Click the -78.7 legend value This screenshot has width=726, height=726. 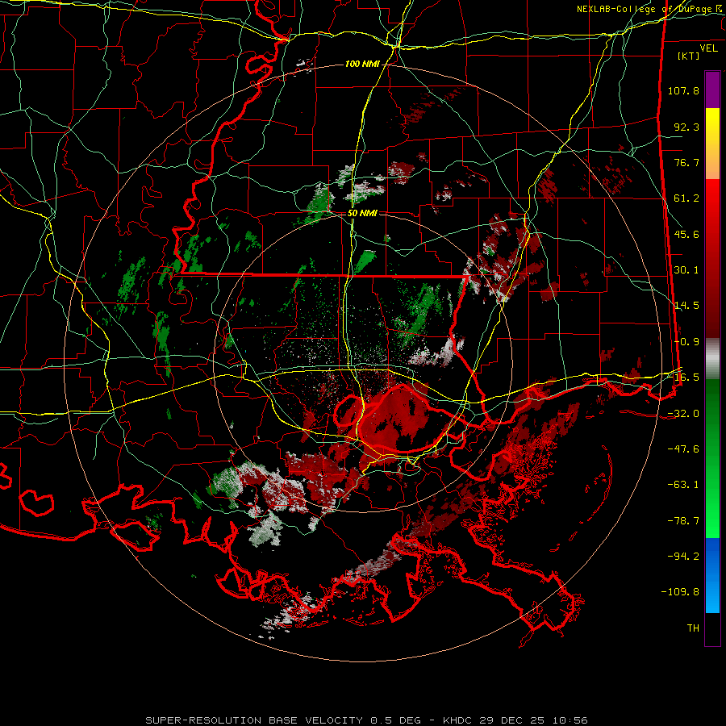click(683, 521)
